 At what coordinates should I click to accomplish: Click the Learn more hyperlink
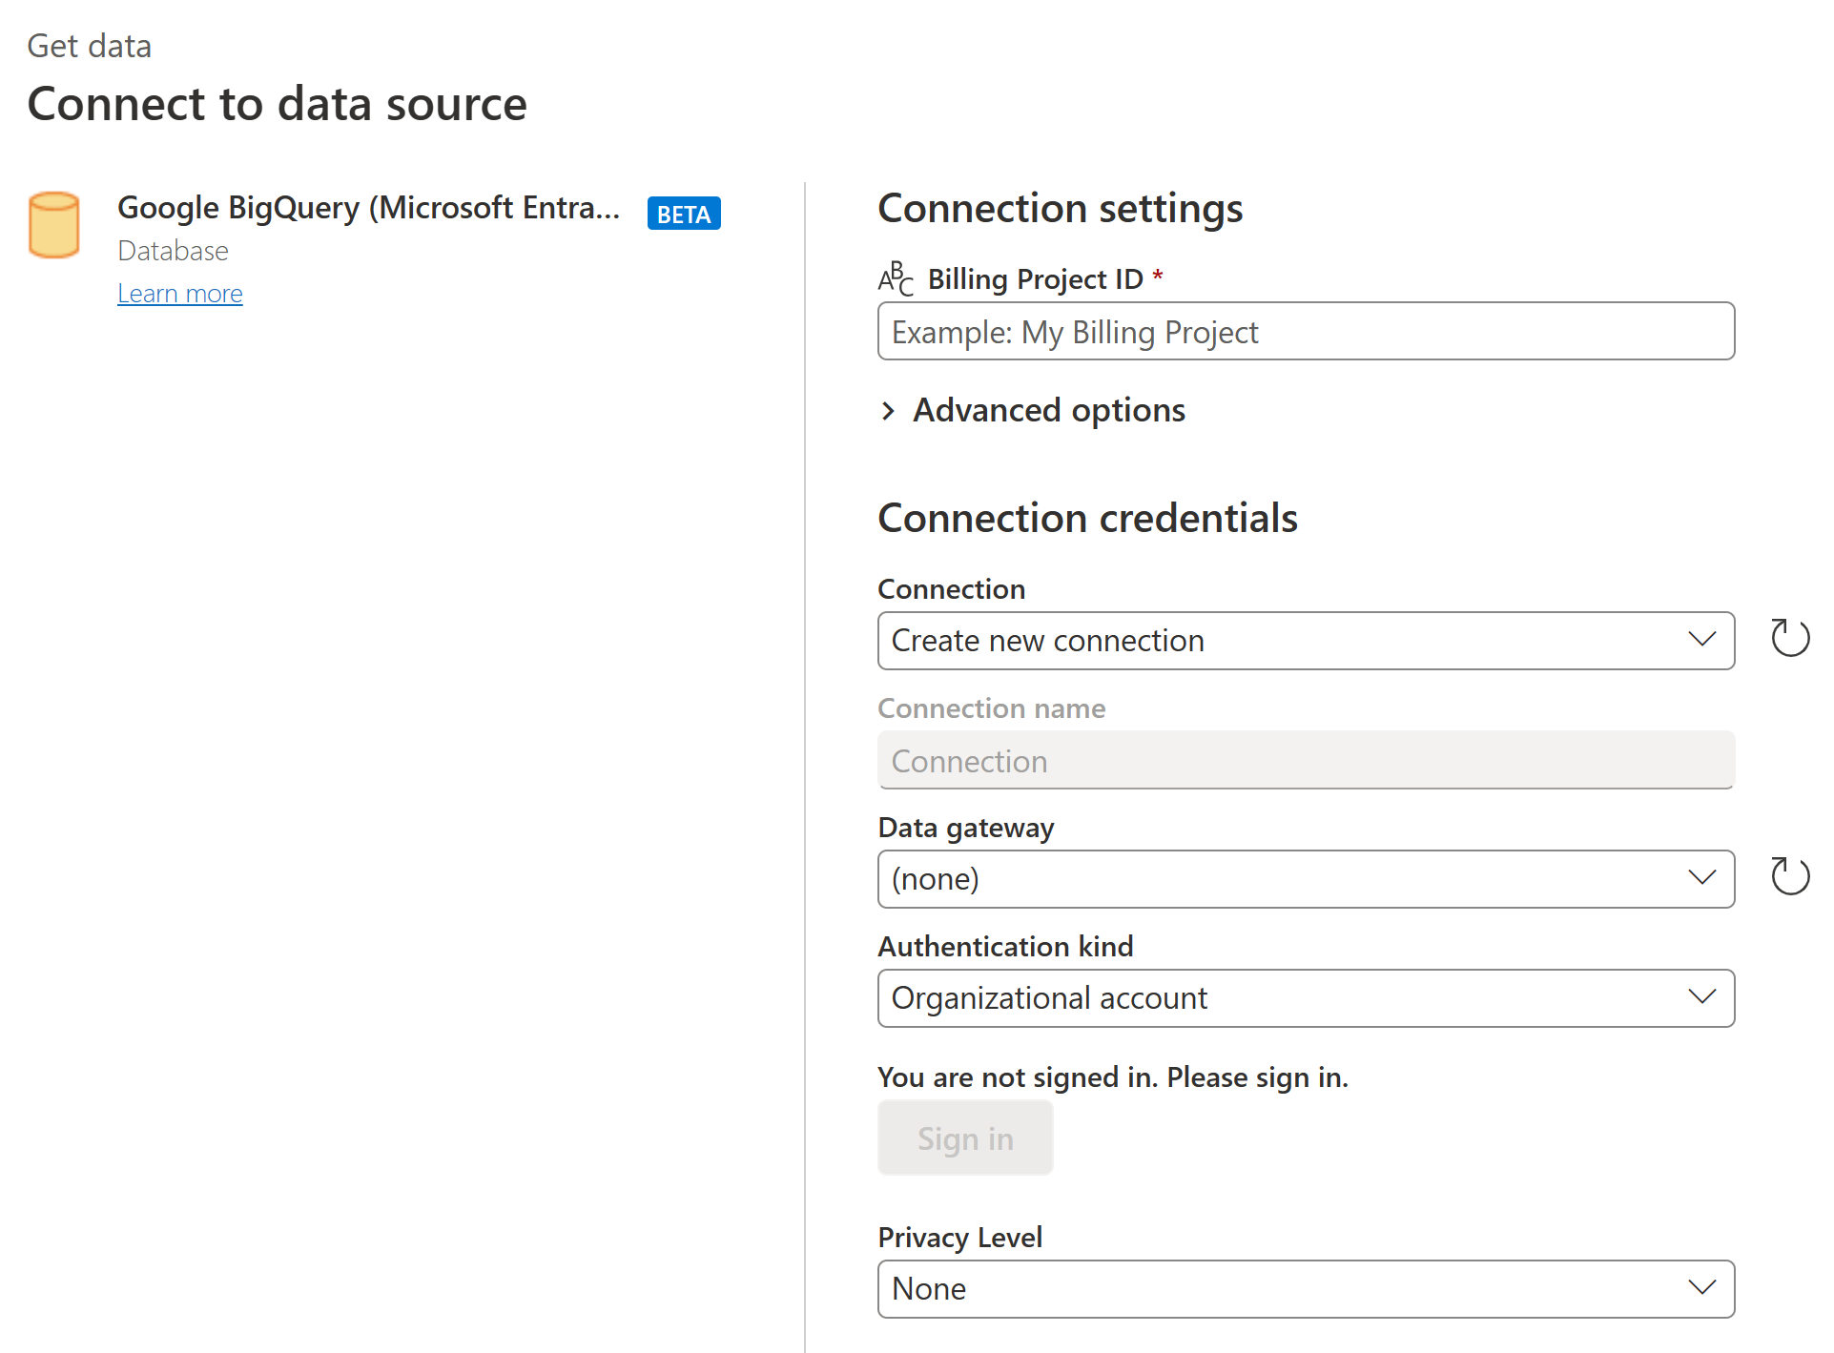[x=179, y=294]
